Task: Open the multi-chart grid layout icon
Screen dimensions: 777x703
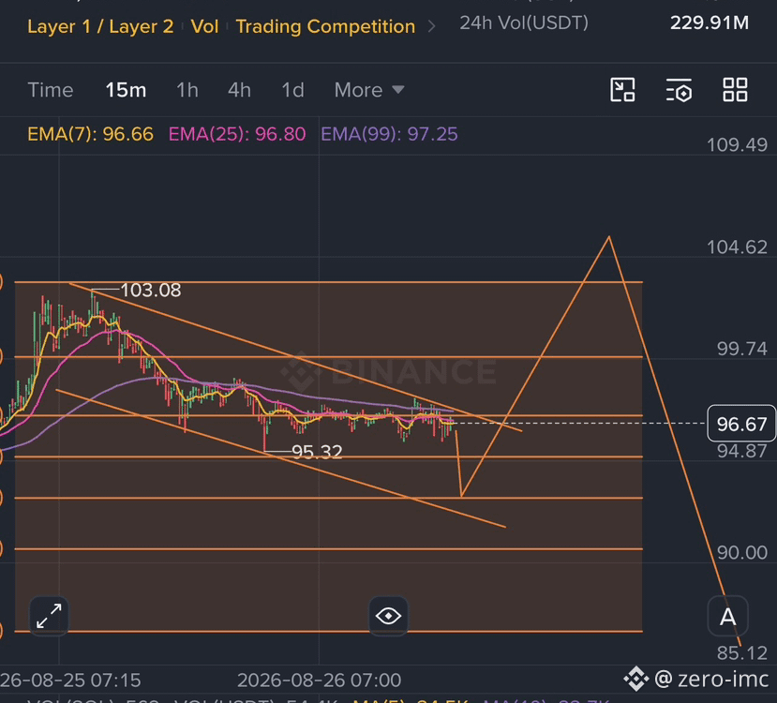Action: point(735,90)
